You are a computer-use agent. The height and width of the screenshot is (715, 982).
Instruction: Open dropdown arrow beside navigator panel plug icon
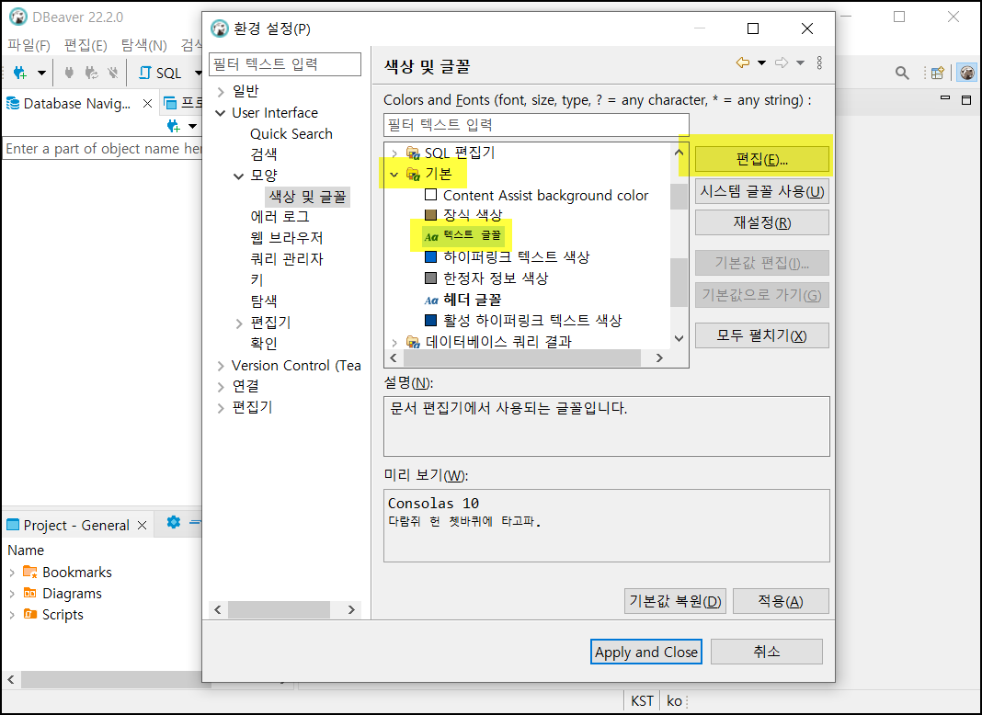pyautogui.click(x=193, y=127)
